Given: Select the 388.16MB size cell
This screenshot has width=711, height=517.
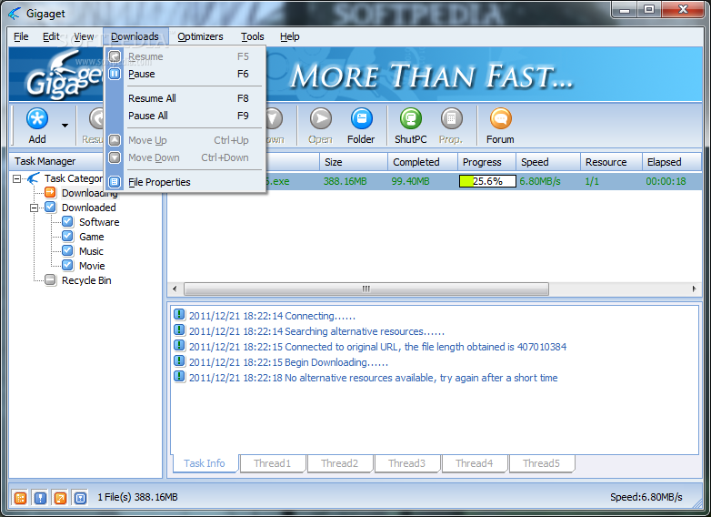Looking at the screenshot, I should click(345, 181).
